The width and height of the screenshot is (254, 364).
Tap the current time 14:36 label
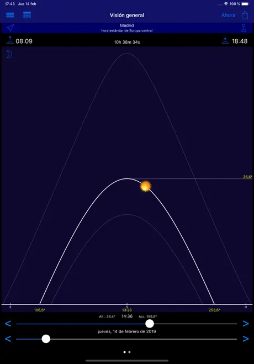click(x=127, y=316)
